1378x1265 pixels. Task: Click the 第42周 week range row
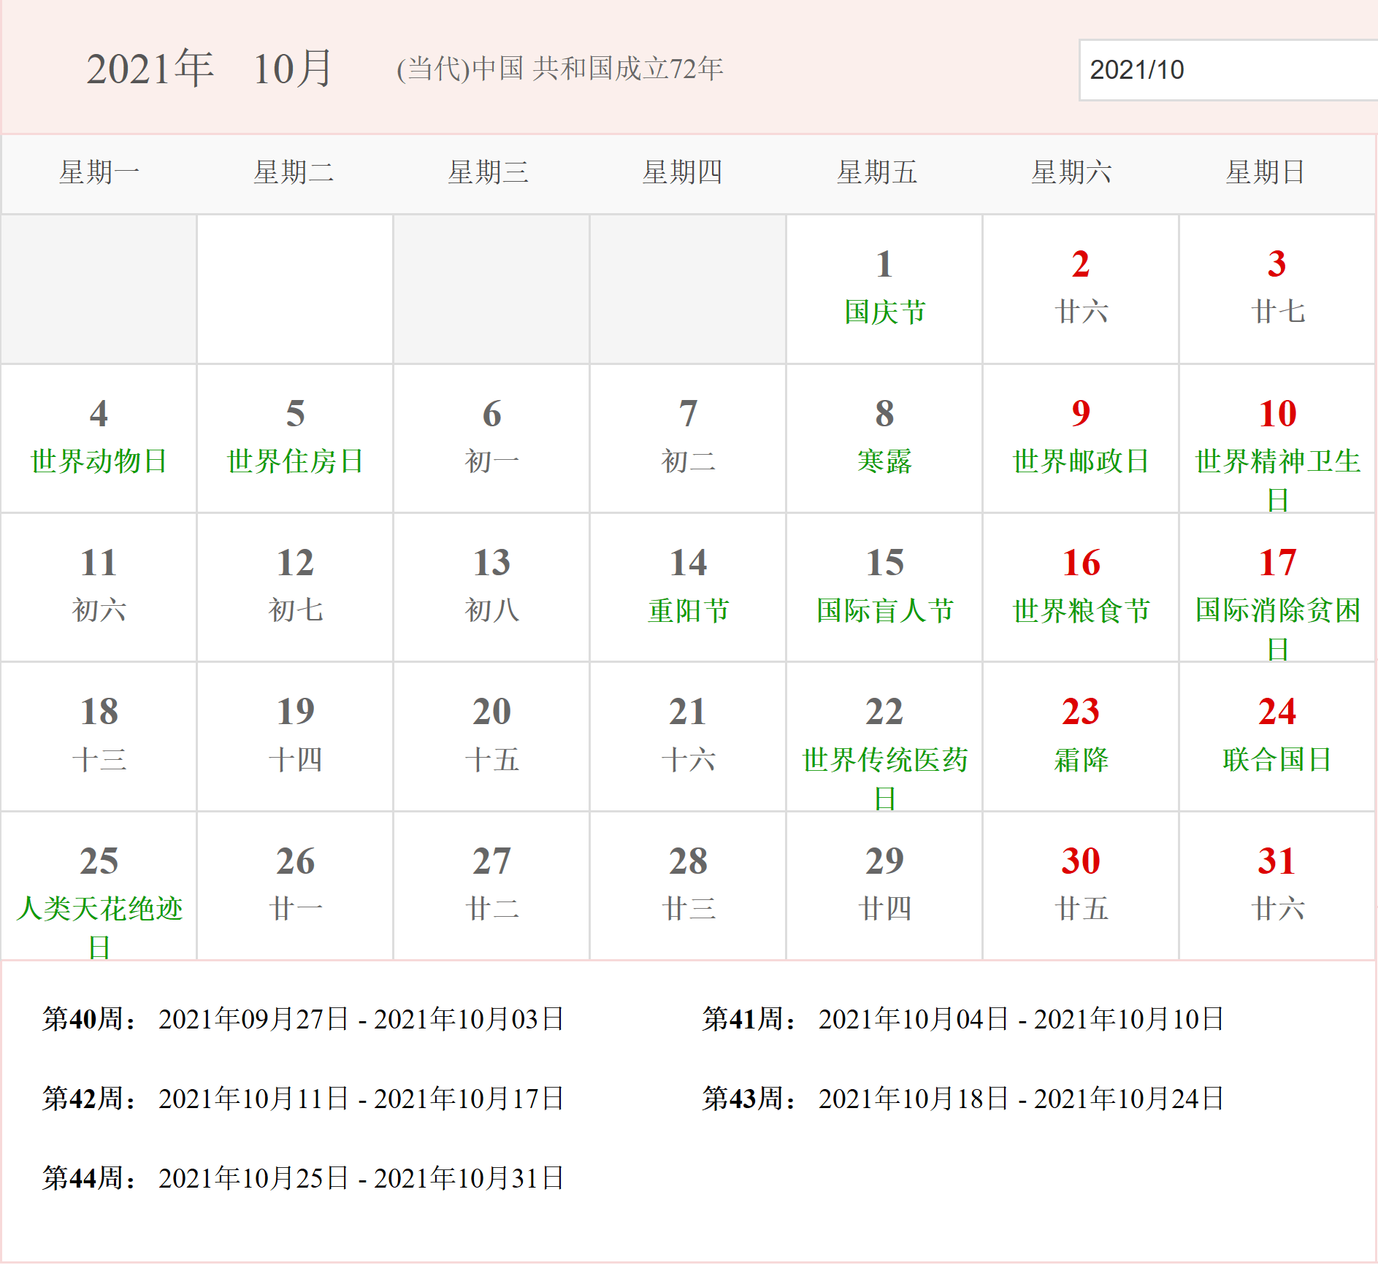pos(303,1099)
